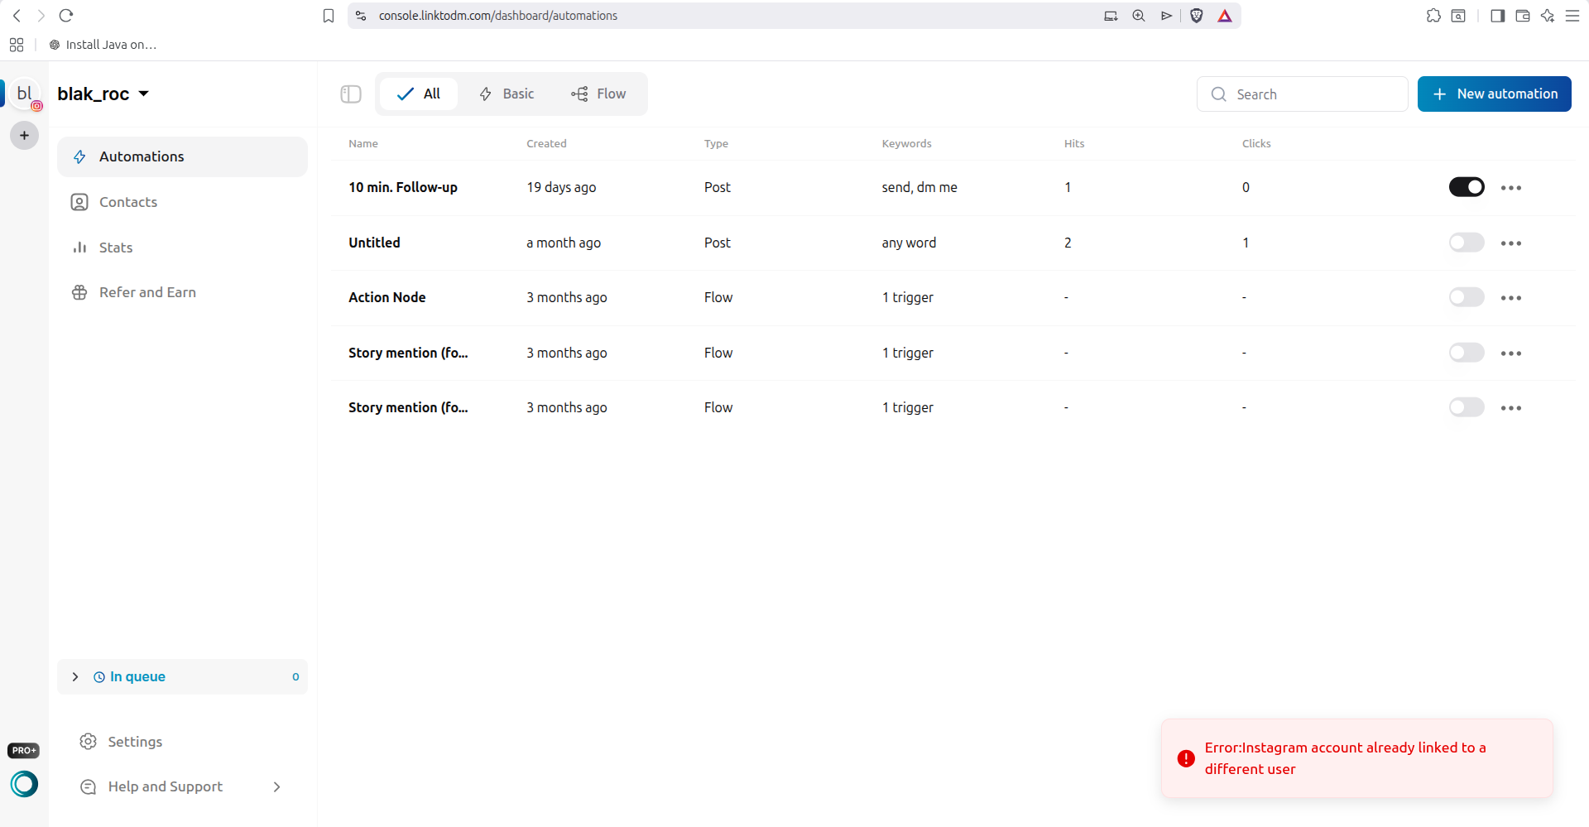Reload the page with refresh icon
Screen dimensions: 1589x827
[x=66, y=16]
